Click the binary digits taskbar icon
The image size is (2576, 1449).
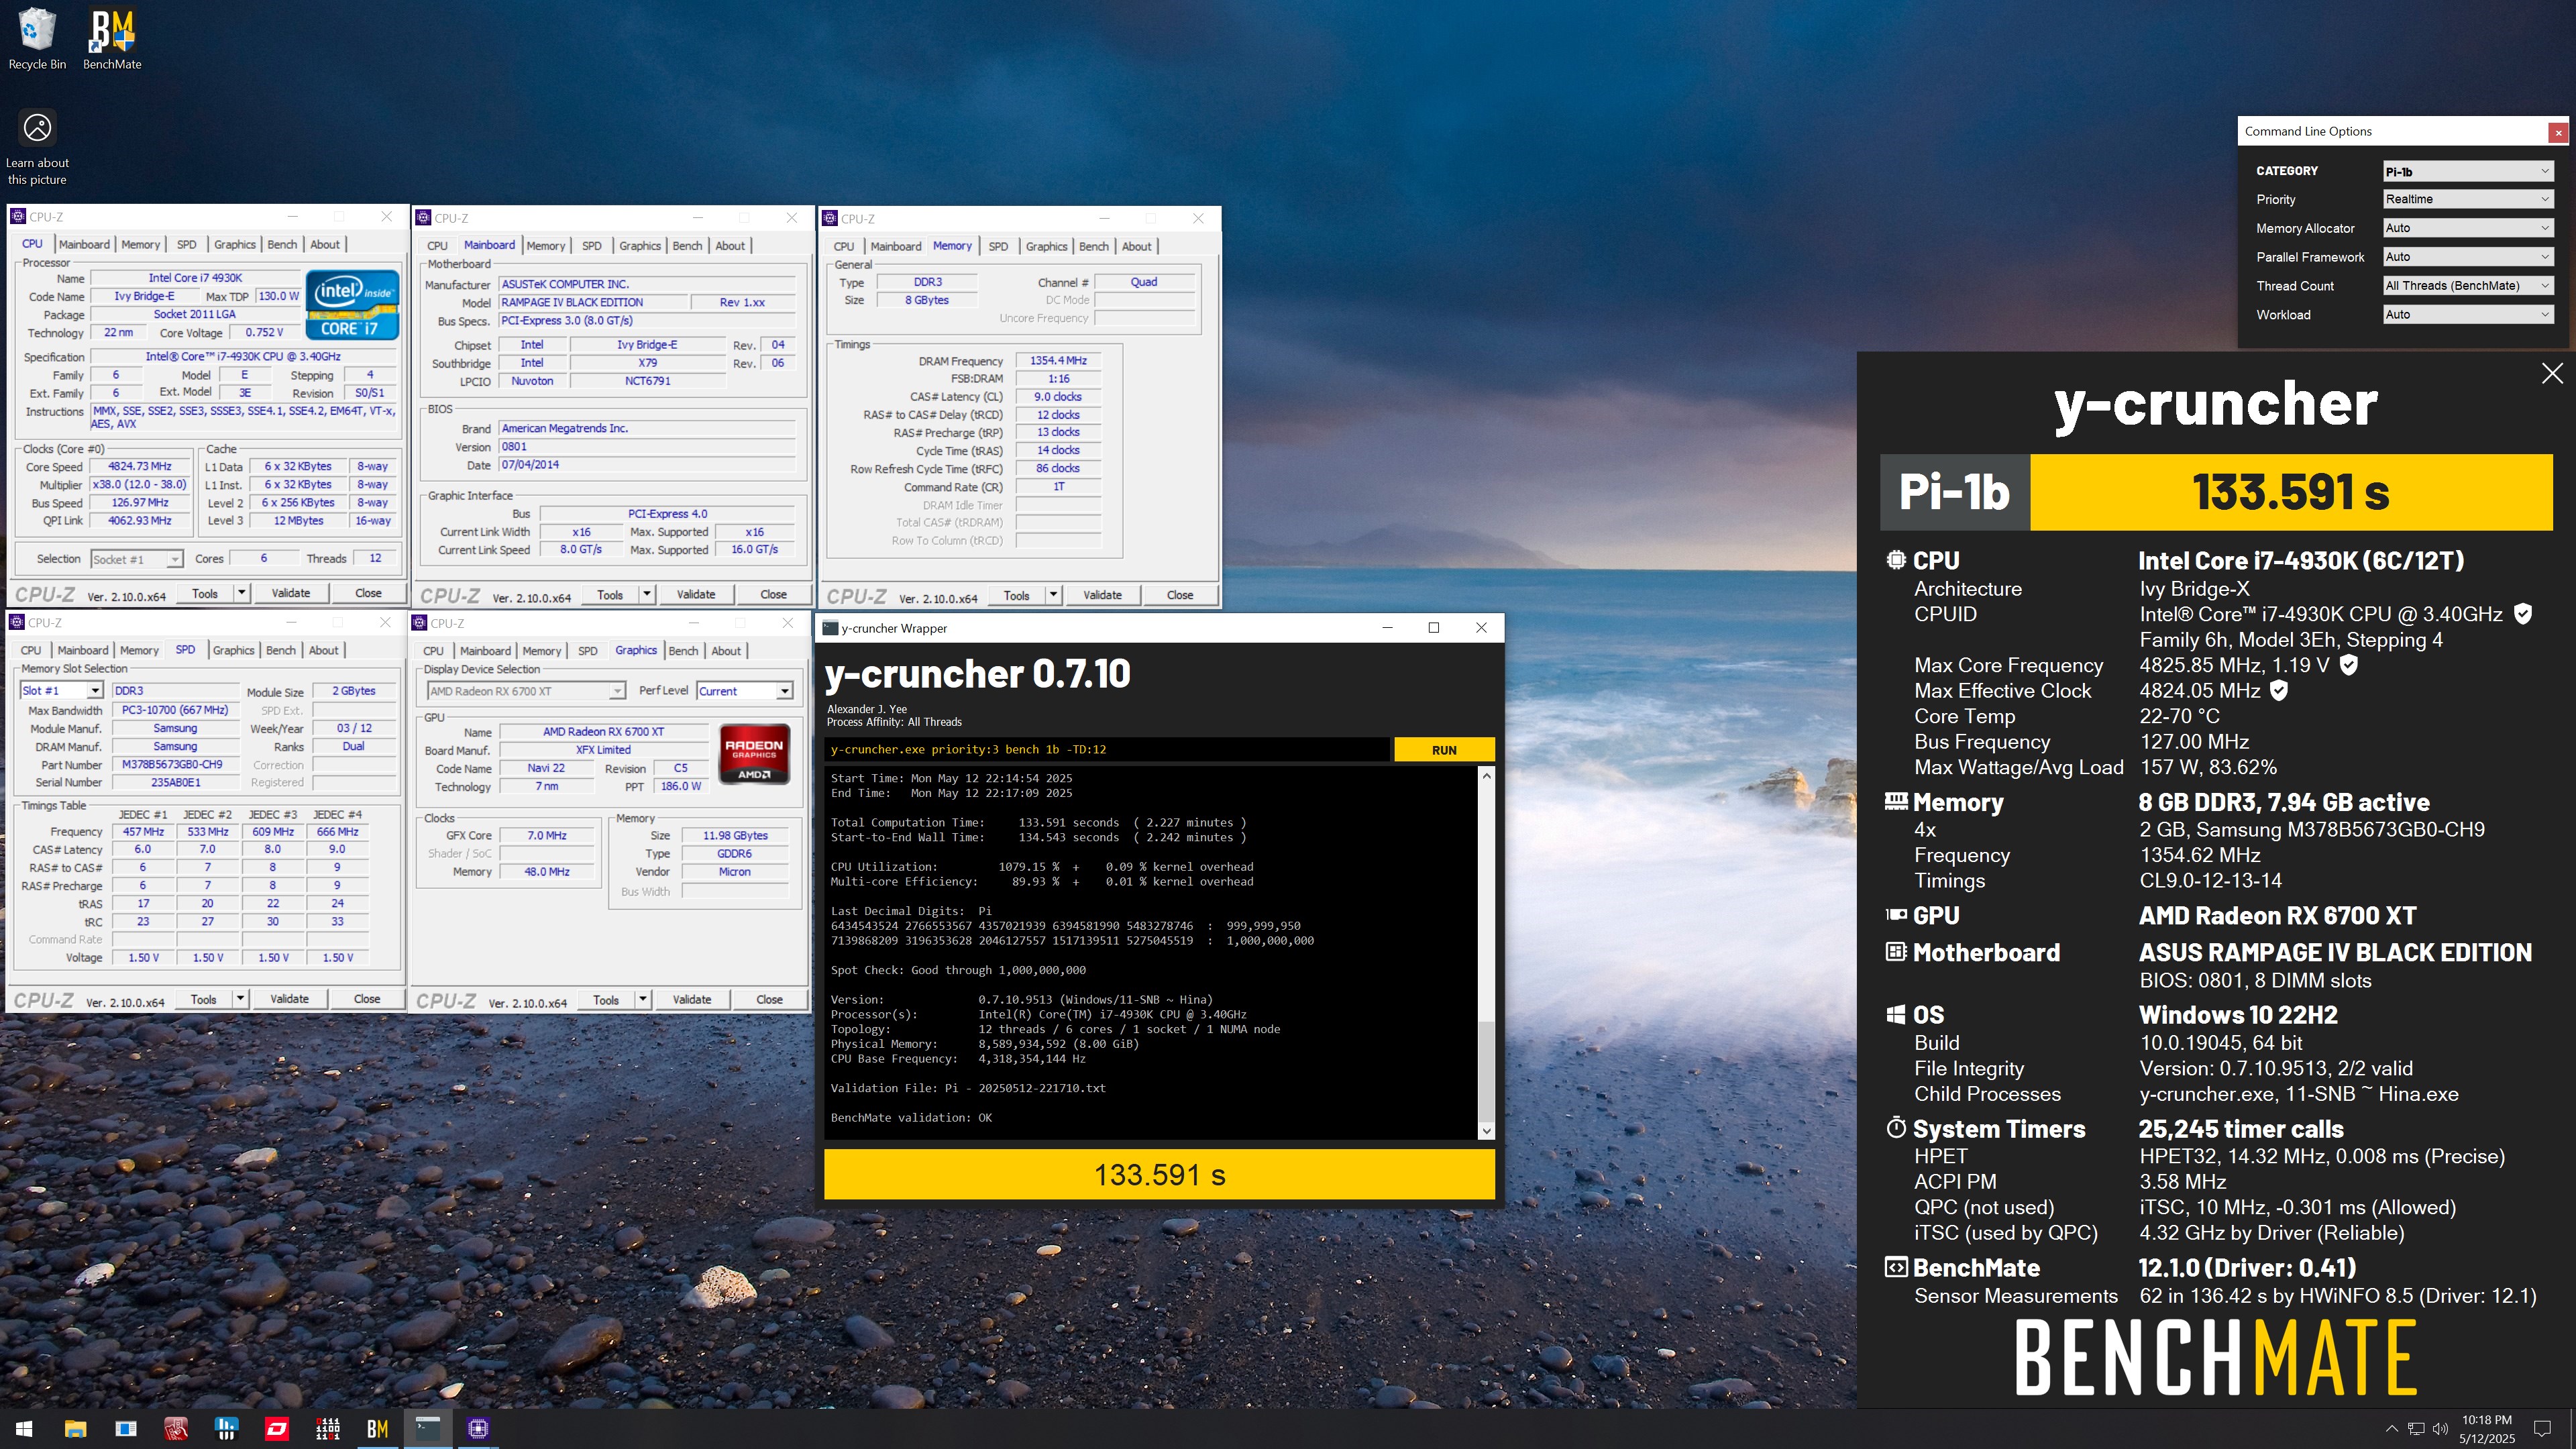[327, 1429]
